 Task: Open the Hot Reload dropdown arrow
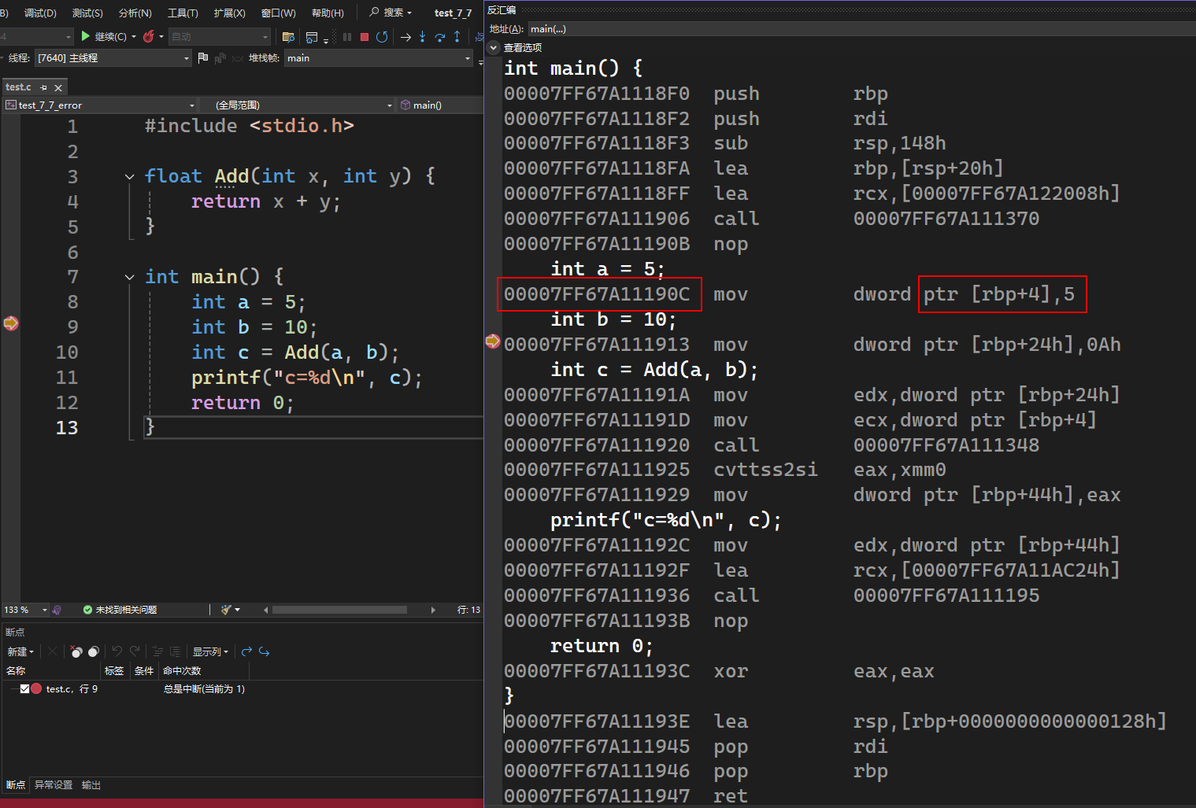point(161,37)
